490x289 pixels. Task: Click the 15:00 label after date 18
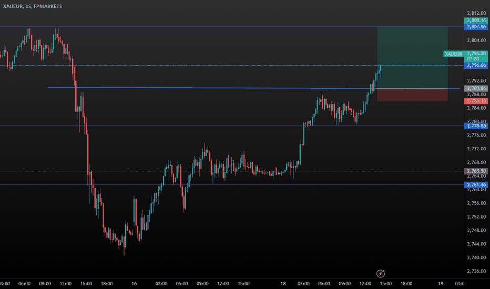click(x=385, y=284)
